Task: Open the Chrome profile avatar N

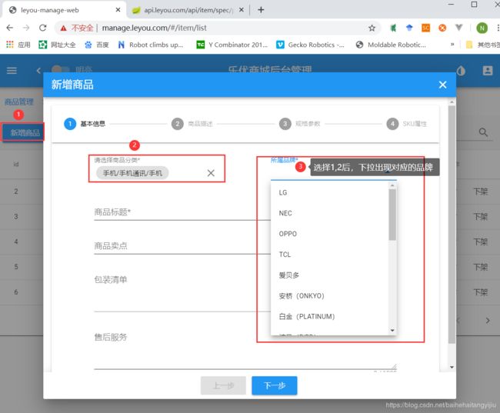Action: pos(482,28)
